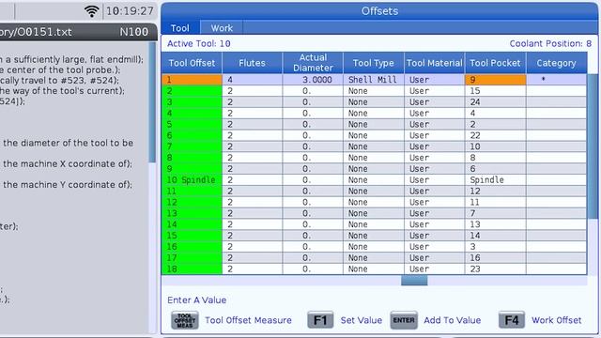This screenshot has width=601, height=338.
Task: Click the F1 Set Value key icon
Action: [x=320, y=320]
